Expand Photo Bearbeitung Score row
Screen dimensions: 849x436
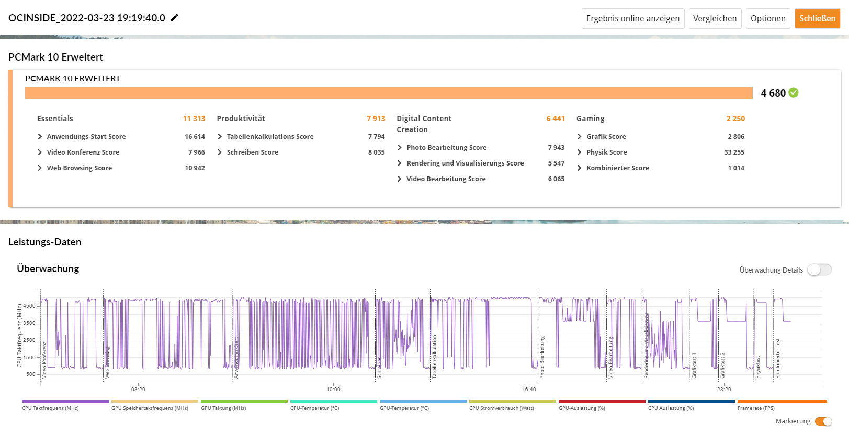coord(400,148)
